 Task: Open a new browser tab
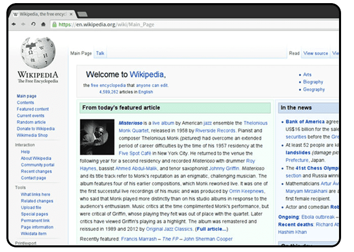[82, 14]
